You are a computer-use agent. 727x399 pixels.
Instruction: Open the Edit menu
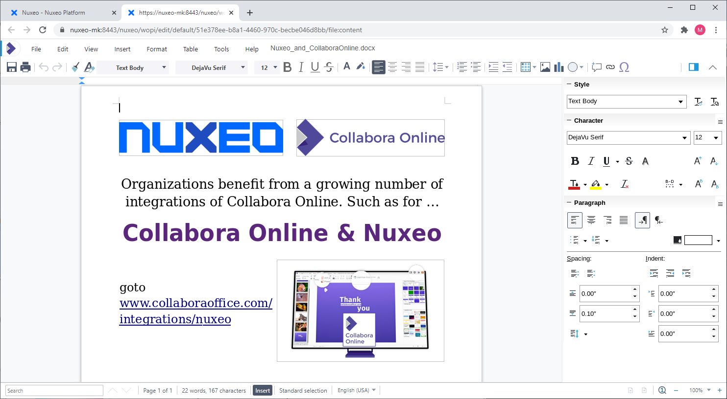point(63,49)
